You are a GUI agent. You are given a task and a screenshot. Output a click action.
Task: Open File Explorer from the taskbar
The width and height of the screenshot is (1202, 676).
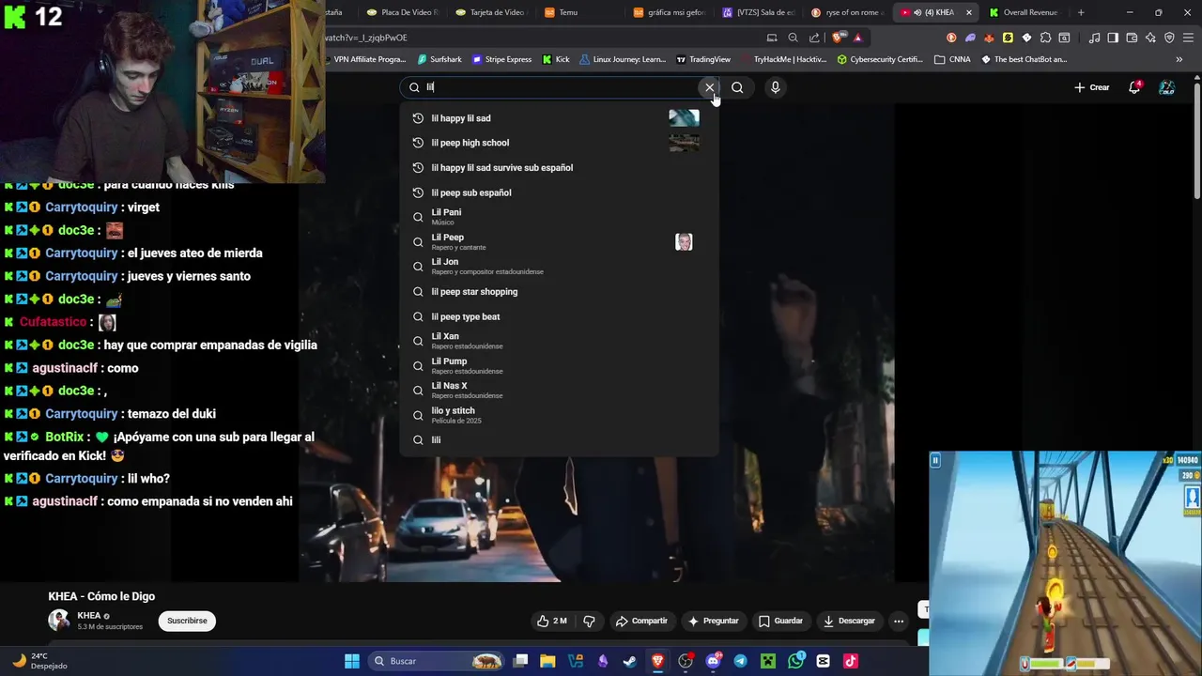tap(547, 661)
